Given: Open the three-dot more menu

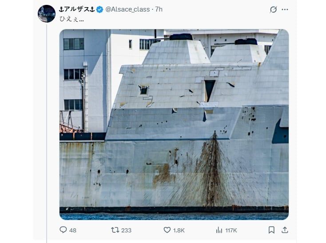Looking at the screenshot, I should (x=285, y=10).
